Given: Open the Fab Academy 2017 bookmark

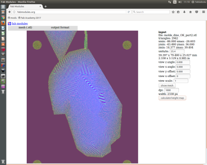Looking at the screenshot, I should 29,18.
